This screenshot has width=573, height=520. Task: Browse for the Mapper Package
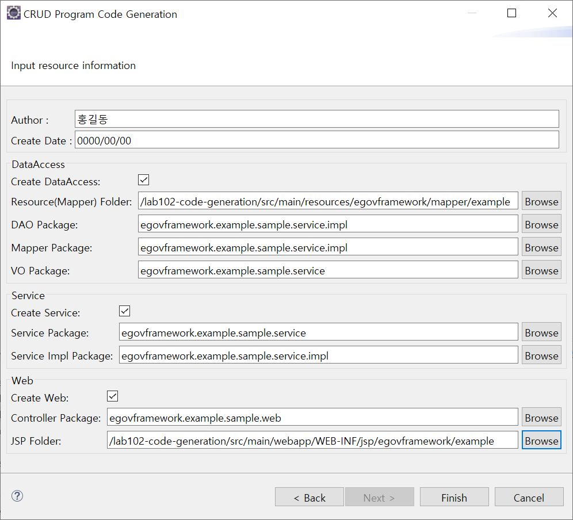(541, 247)
